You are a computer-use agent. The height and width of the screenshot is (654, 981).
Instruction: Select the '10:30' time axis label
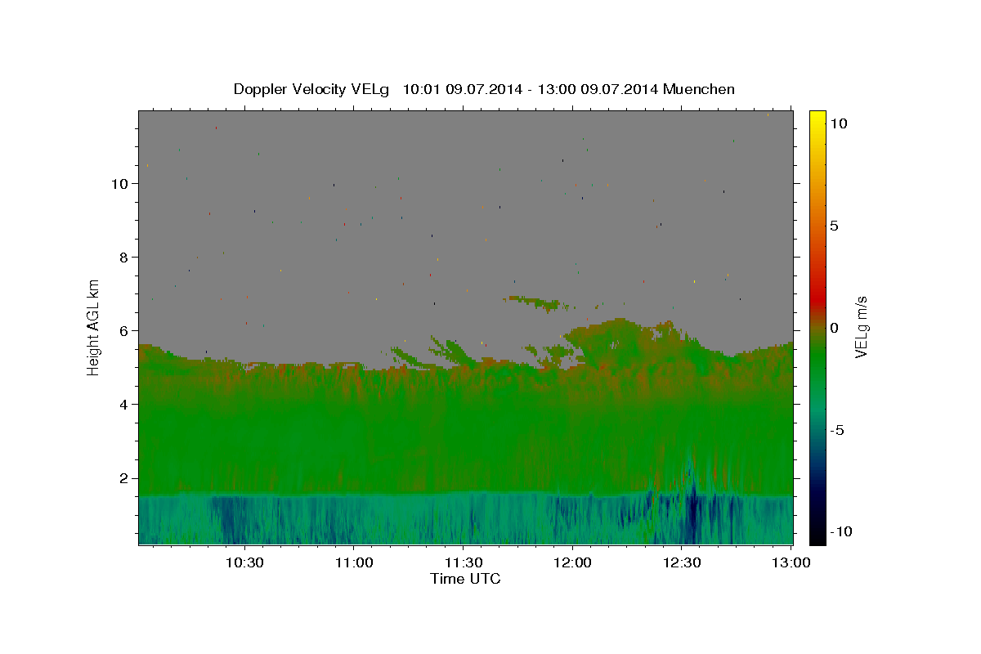point(244,562)
